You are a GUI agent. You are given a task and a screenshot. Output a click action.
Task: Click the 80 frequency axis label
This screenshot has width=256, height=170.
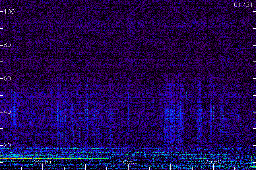[7, 45]
